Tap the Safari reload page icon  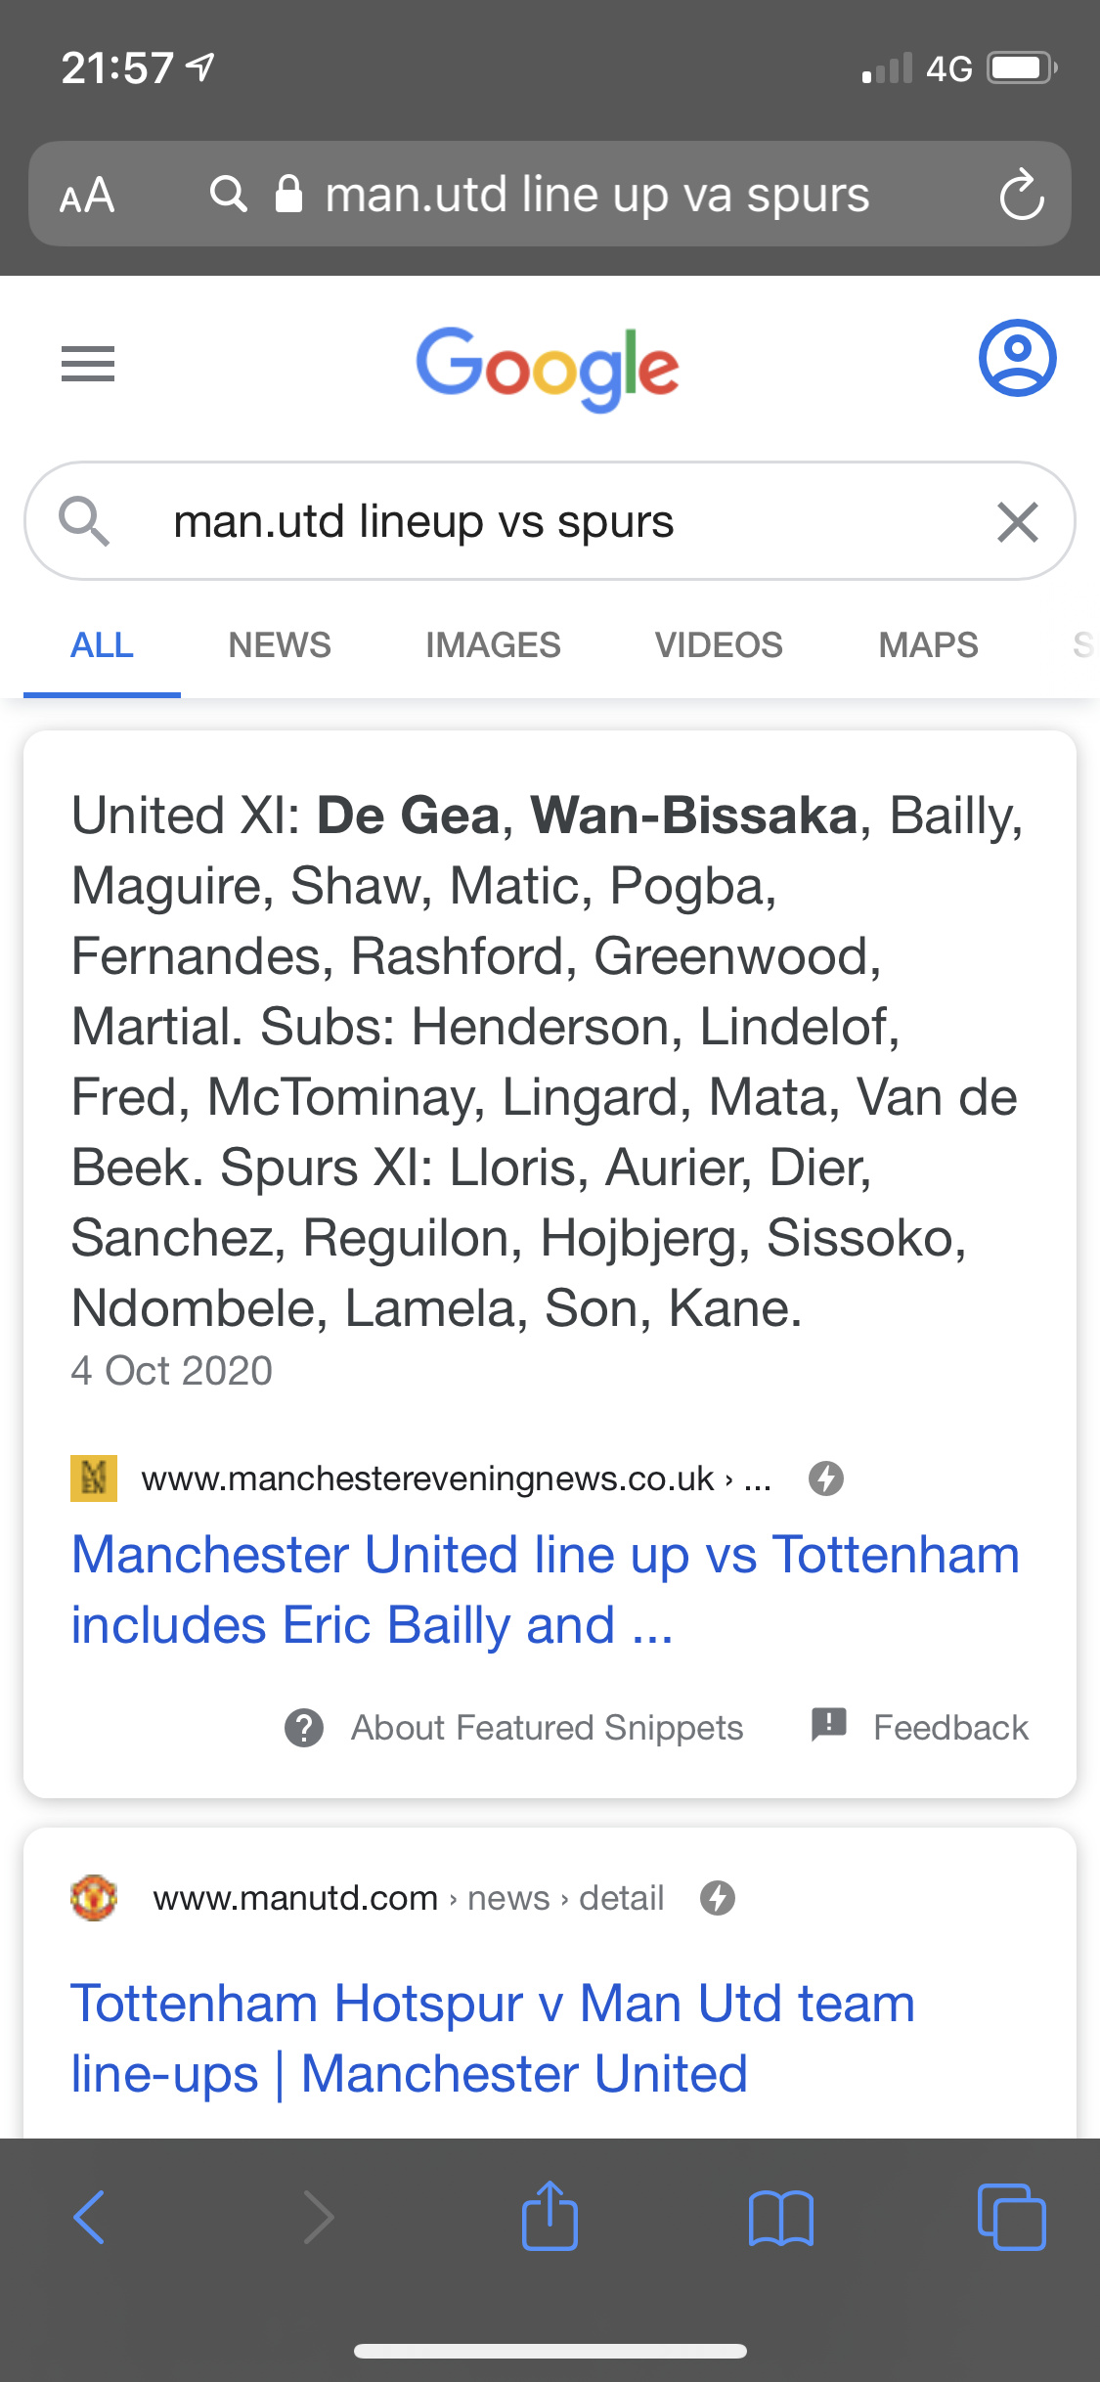[1022, 195]
